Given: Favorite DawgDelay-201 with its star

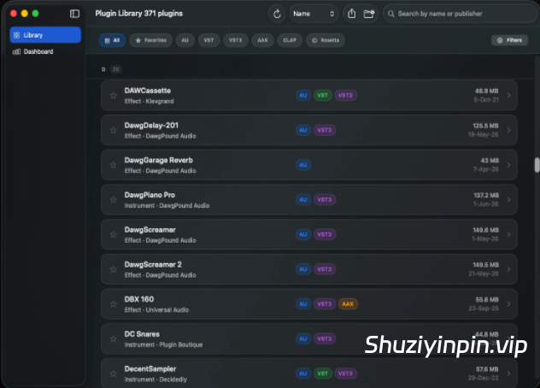Looking at the screenshot, I should [114, 130].
